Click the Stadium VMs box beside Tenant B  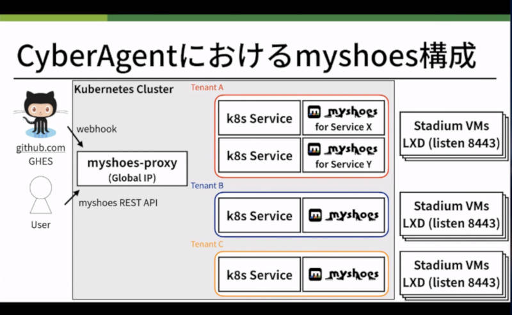coord(451,214)
